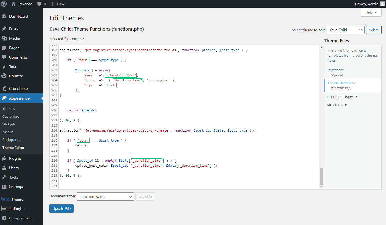Click the code editor scrollbar thumb
This screenshot has width=386, height=225.
[321, 176]
